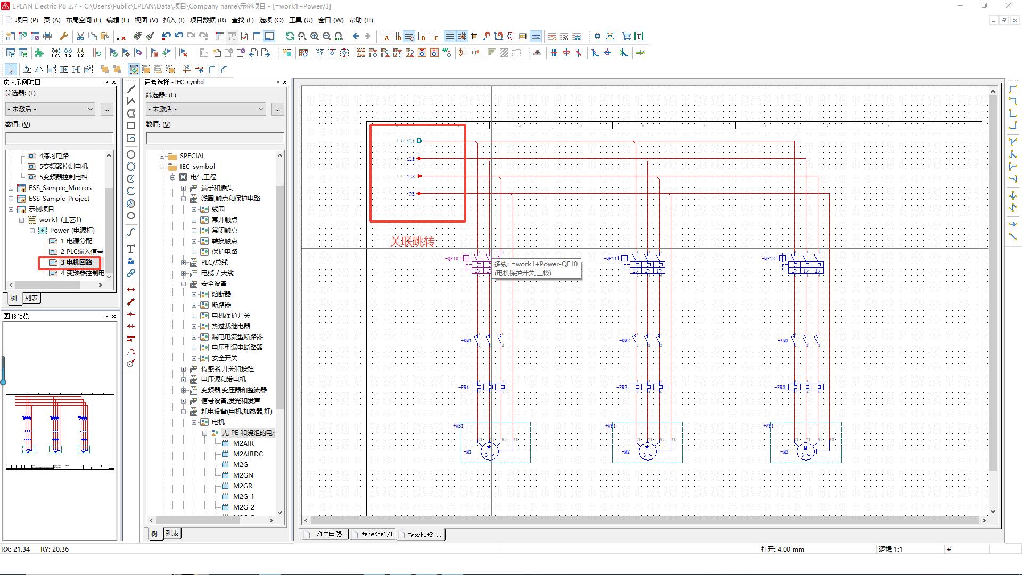
Task: Toggle the grid display button
Action: coord(450,37)
